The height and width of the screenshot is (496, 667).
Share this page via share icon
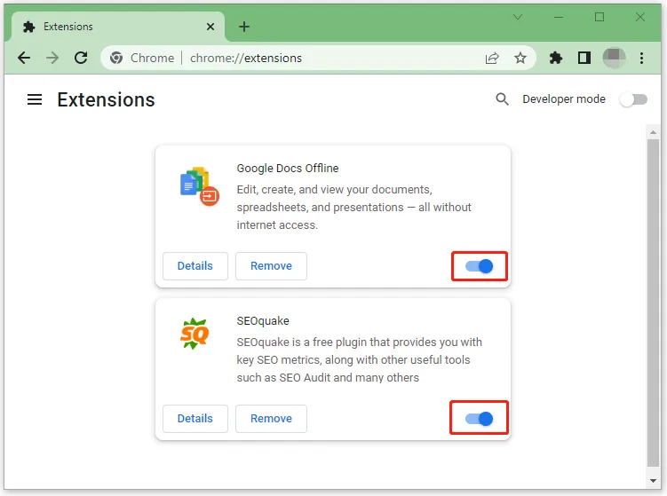coord(492,58)
